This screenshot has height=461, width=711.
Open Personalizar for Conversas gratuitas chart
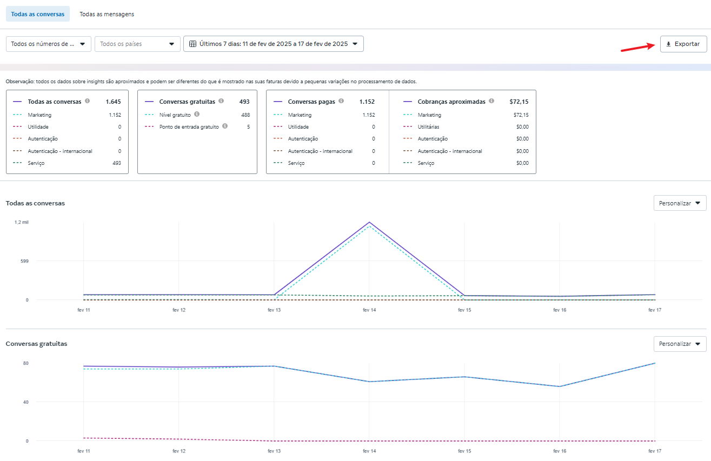(680, 344)
